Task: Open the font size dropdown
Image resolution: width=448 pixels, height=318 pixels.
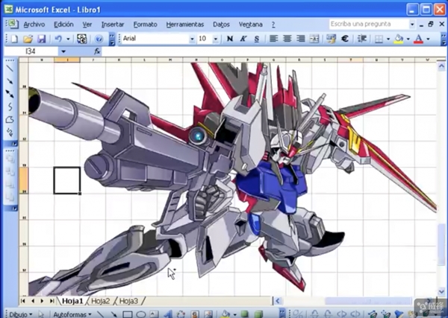Action: pyautogui.click(x=217, y=38)
